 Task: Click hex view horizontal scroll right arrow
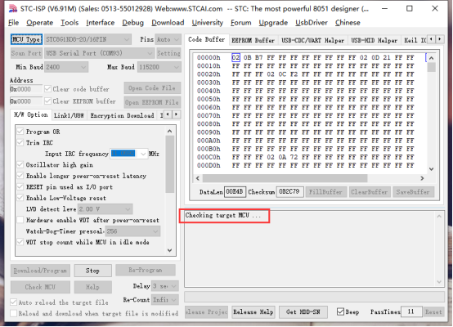[422, 178]
